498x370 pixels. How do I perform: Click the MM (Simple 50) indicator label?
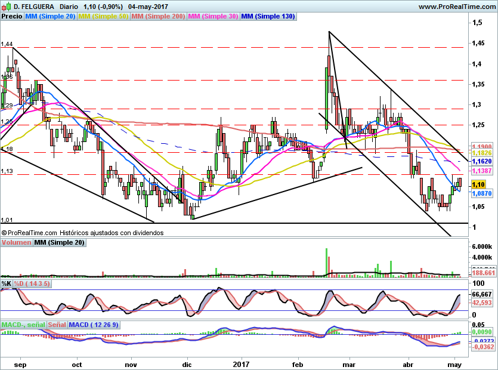[x=103, y=17]
